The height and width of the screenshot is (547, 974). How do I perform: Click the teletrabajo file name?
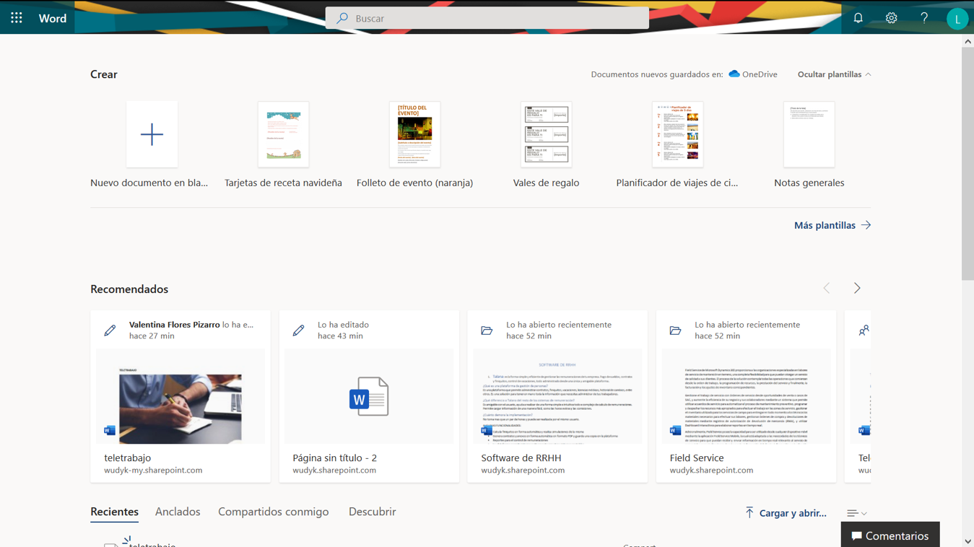(x=128, y=458)
